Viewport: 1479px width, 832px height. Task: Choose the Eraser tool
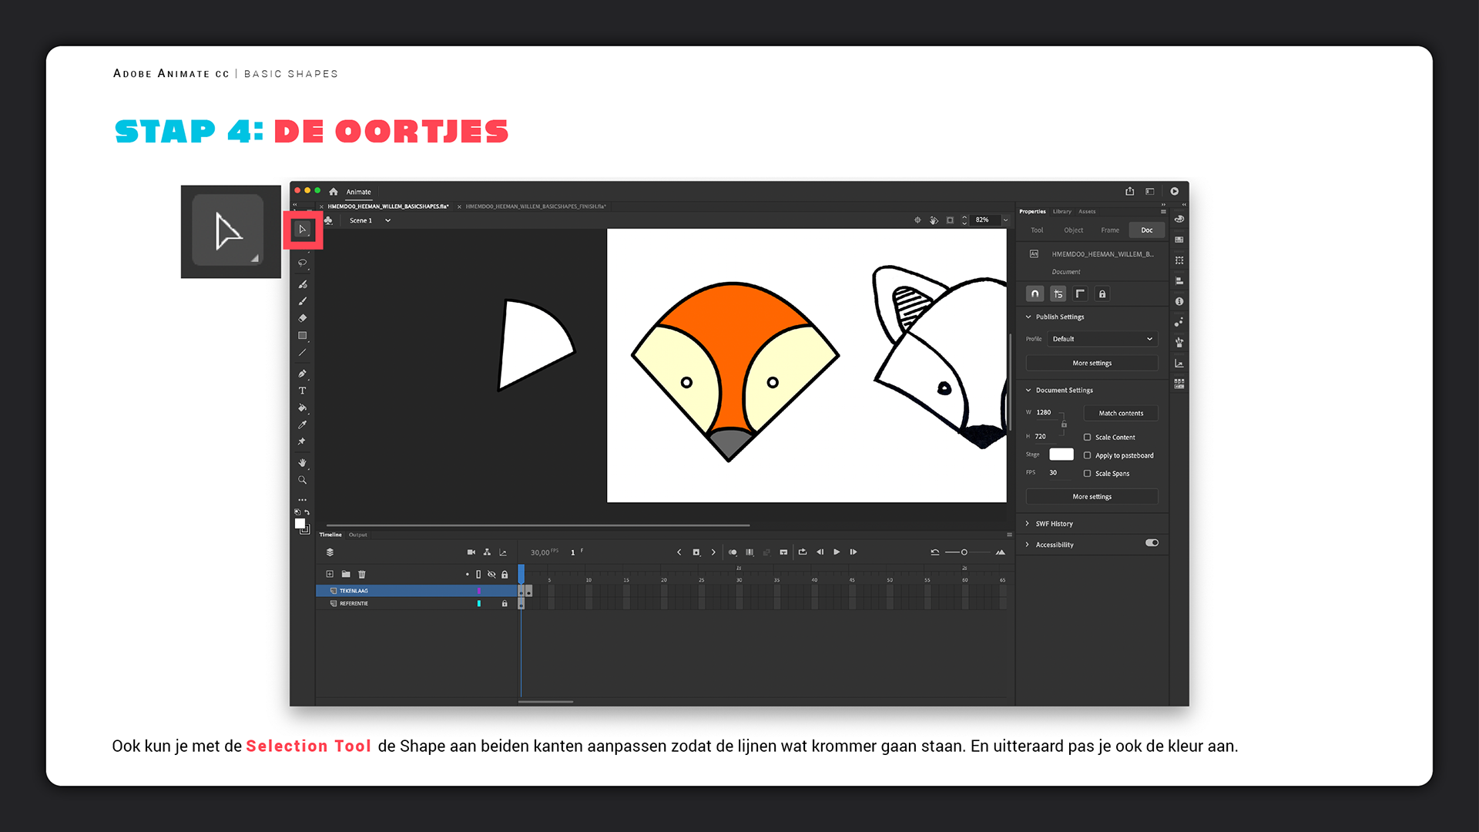(302, 318)
